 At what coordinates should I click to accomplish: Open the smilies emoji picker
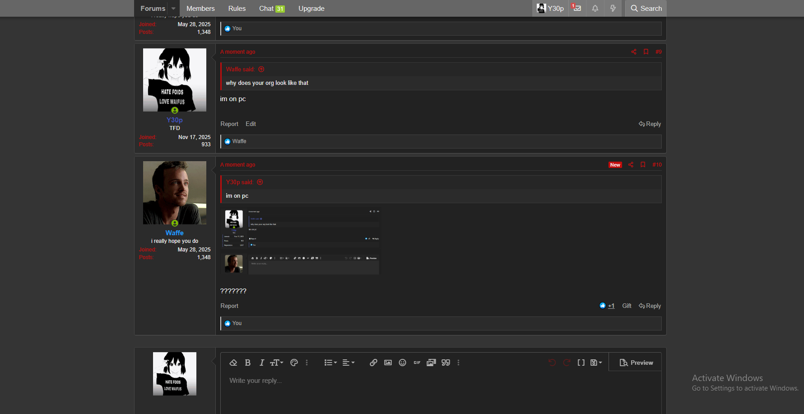tap(402, 363)
